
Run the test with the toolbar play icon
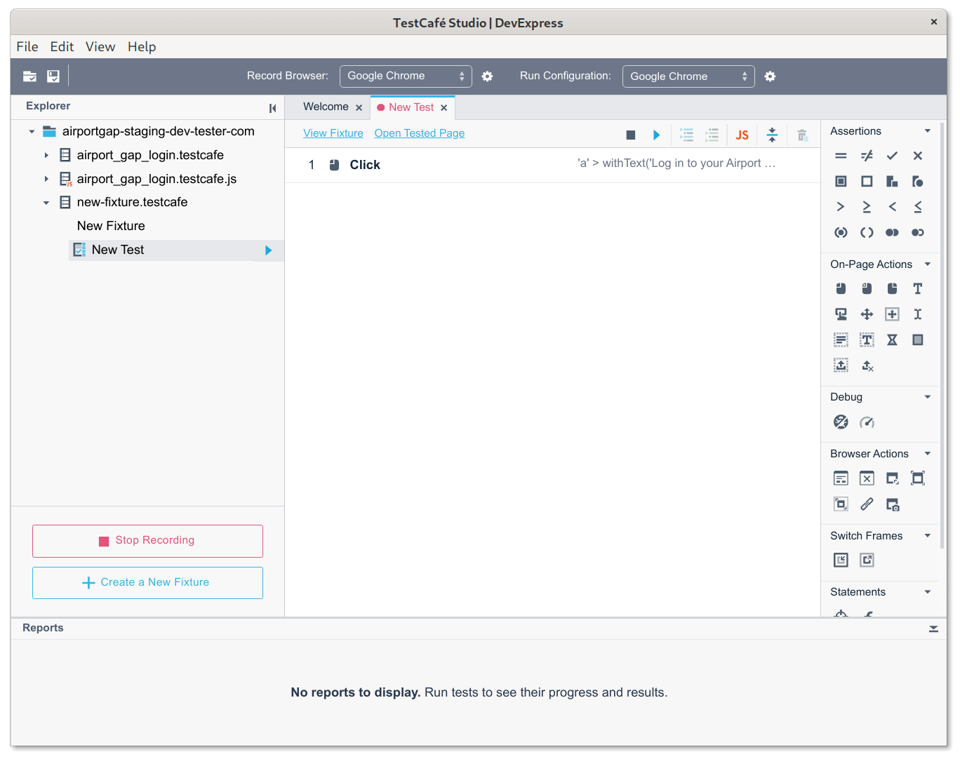click(x=656, y=135)
